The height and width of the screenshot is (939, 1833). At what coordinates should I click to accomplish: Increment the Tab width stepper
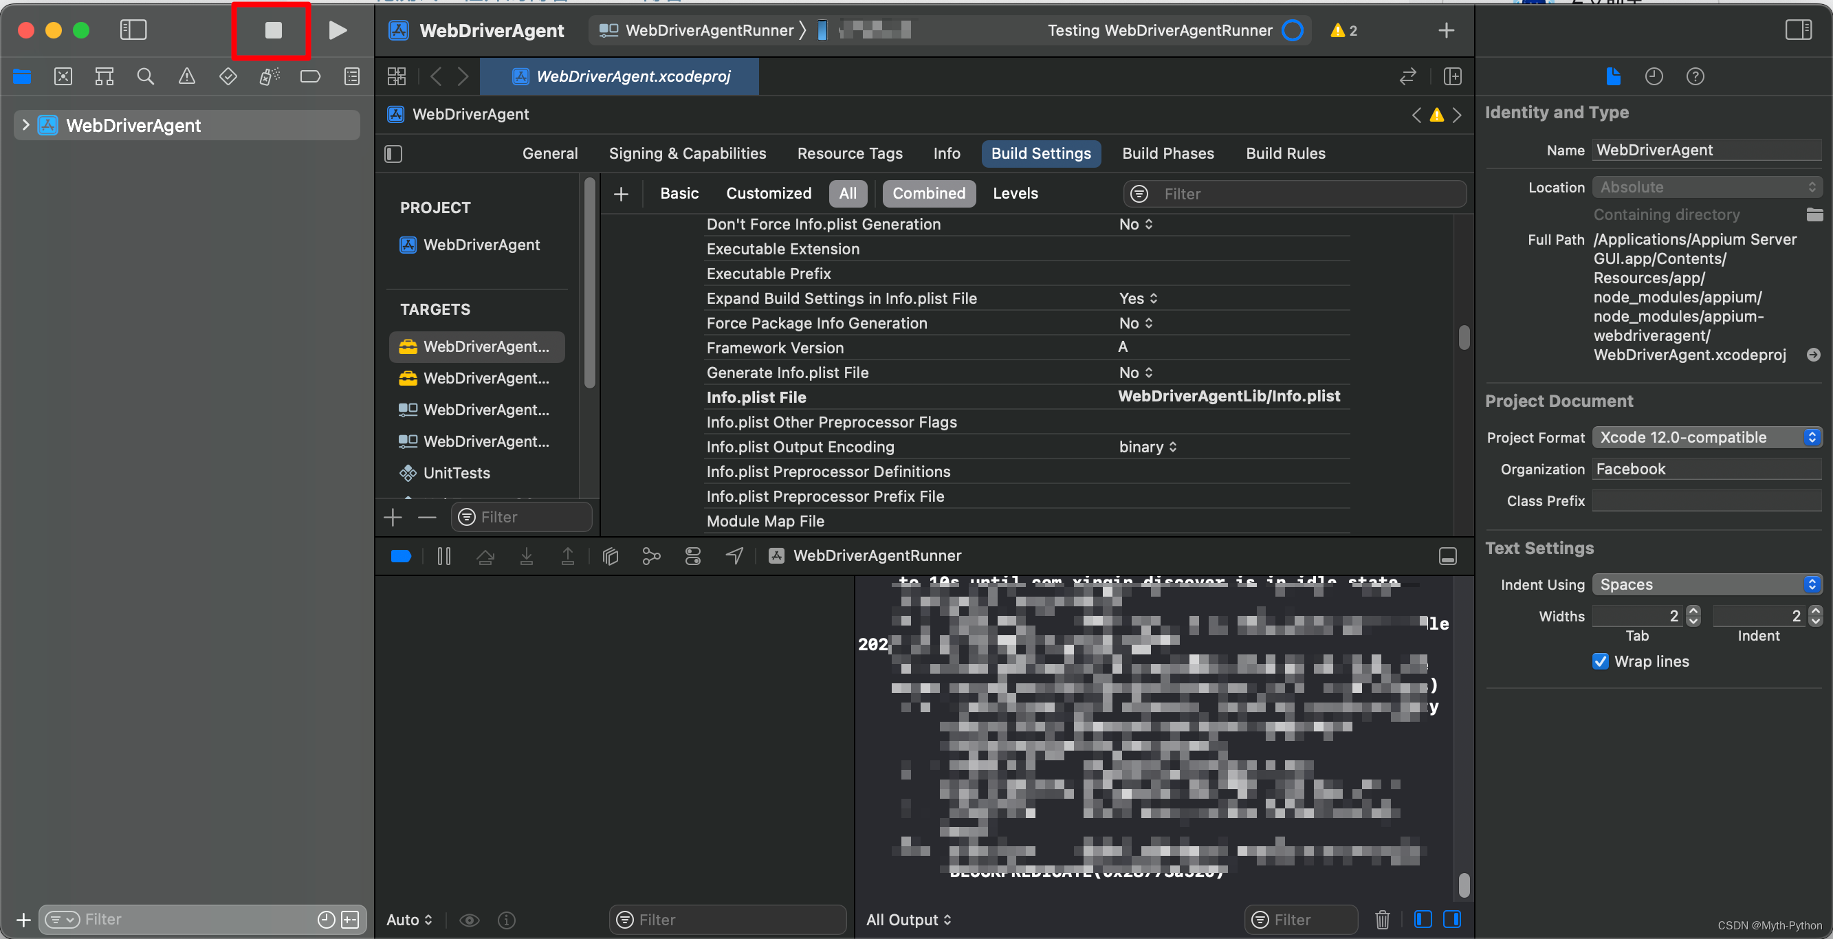(1693, 610)
